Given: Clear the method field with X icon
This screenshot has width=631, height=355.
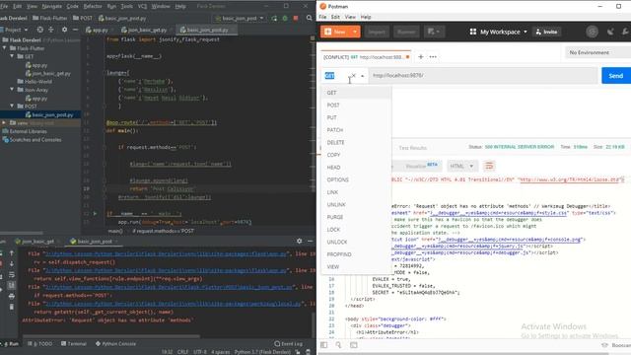Looking at the screenshot, I should 353,75.
